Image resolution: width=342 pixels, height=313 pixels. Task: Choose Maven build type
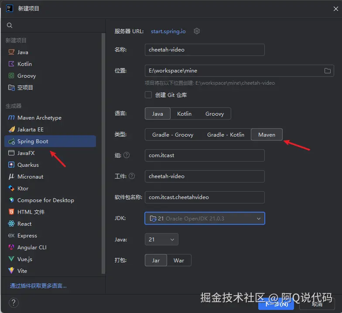coord(267,134)
